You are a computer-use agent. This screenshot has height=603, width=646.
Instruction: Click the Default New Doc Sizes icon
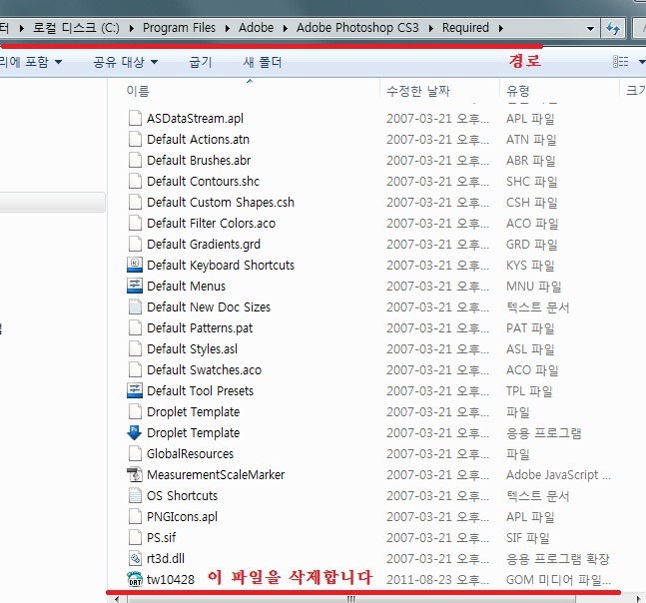point(135,306)
